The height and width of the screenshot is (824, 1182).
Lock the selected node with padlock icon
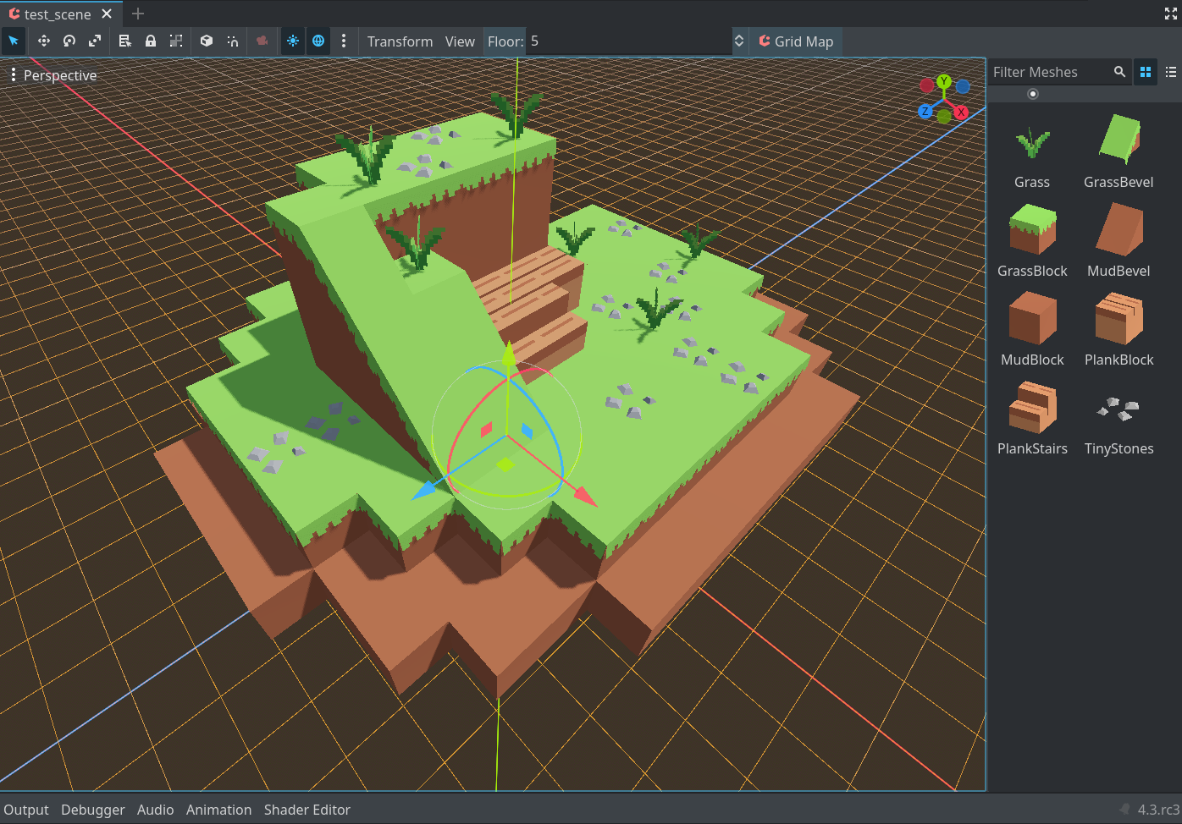151,41
